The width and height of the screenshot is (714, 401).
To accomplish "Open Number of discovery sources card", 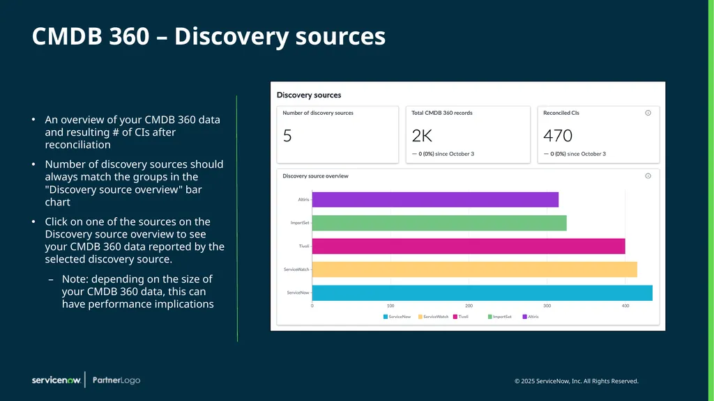I will [337, 134].
